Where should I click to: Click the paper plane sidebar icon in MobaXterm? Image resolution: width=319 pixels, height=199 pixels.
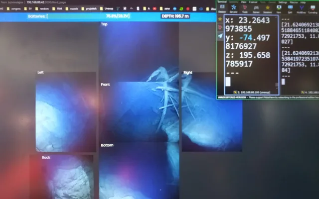pos(220,36)
